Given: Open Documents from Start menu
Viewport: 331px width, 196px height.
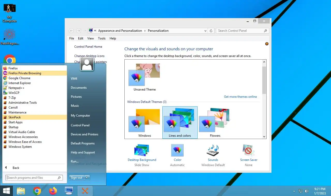Looking at the screenshot, I should point(79,88).
